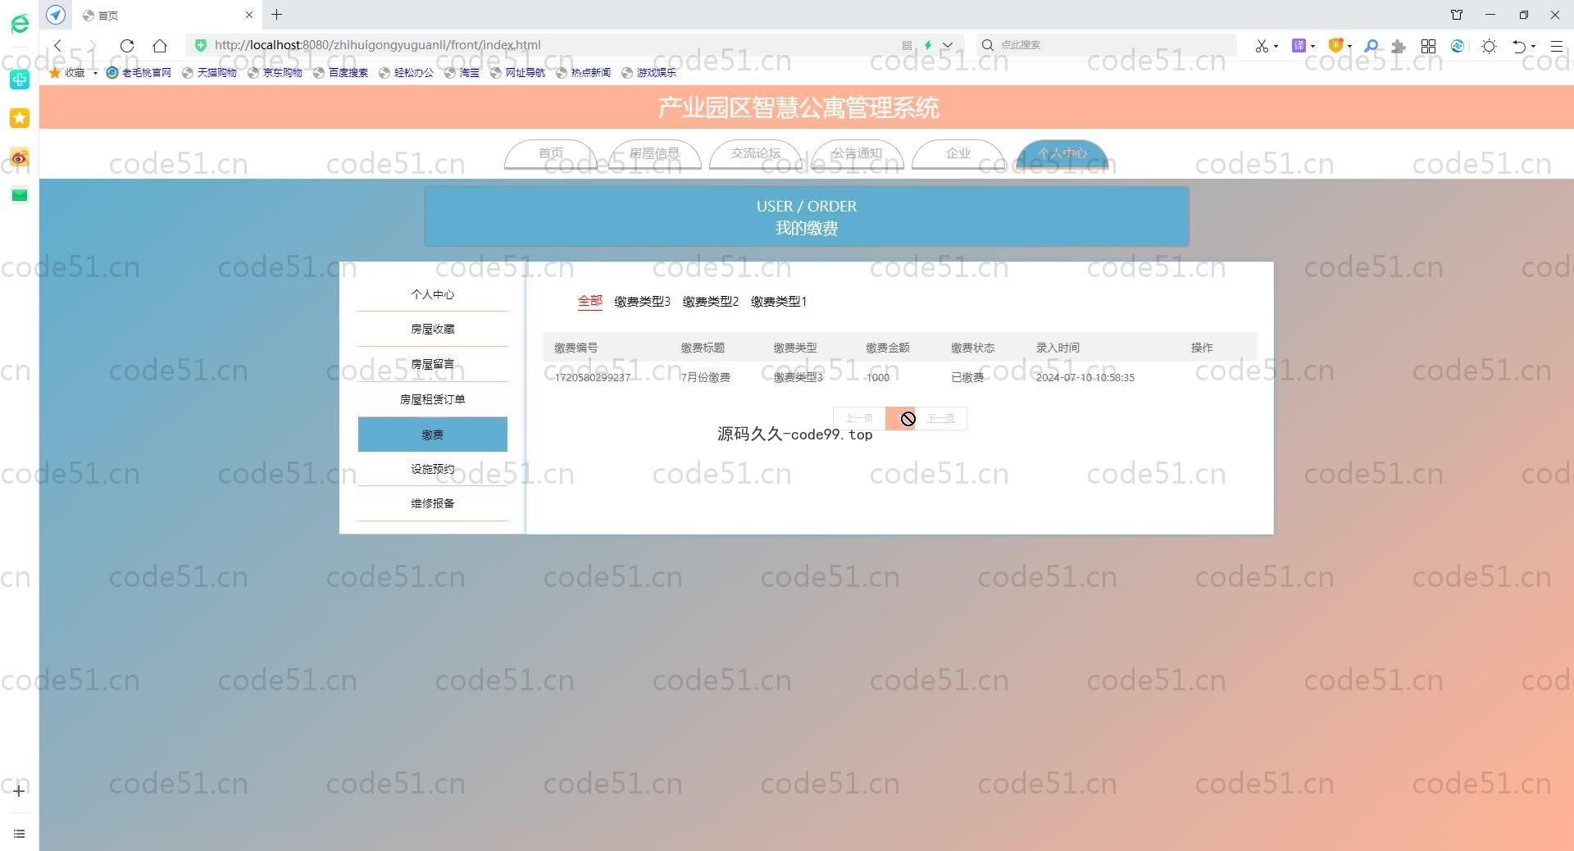Viewport: 1574px width, 851px height.
Task: Go to browser home page icon
Action: point(160,45)
